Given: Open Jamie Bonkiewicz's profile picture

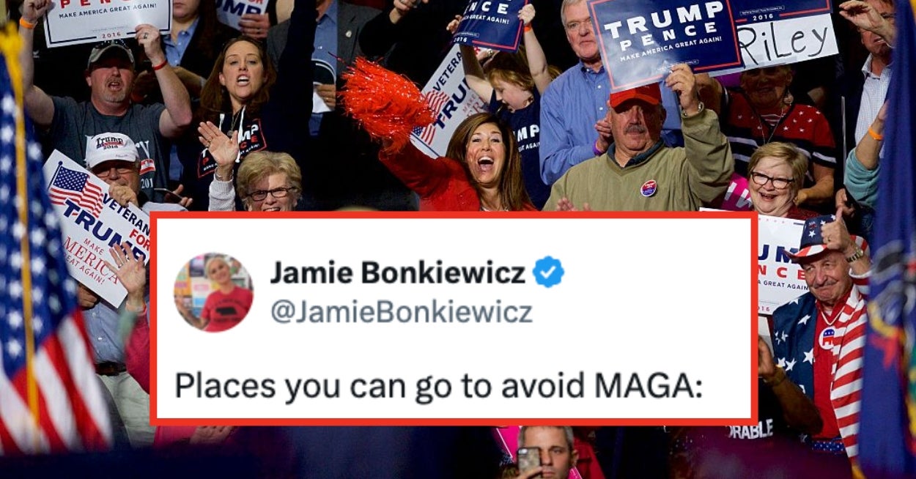Looking at the screenshot, I should click(x=213, y=292).
